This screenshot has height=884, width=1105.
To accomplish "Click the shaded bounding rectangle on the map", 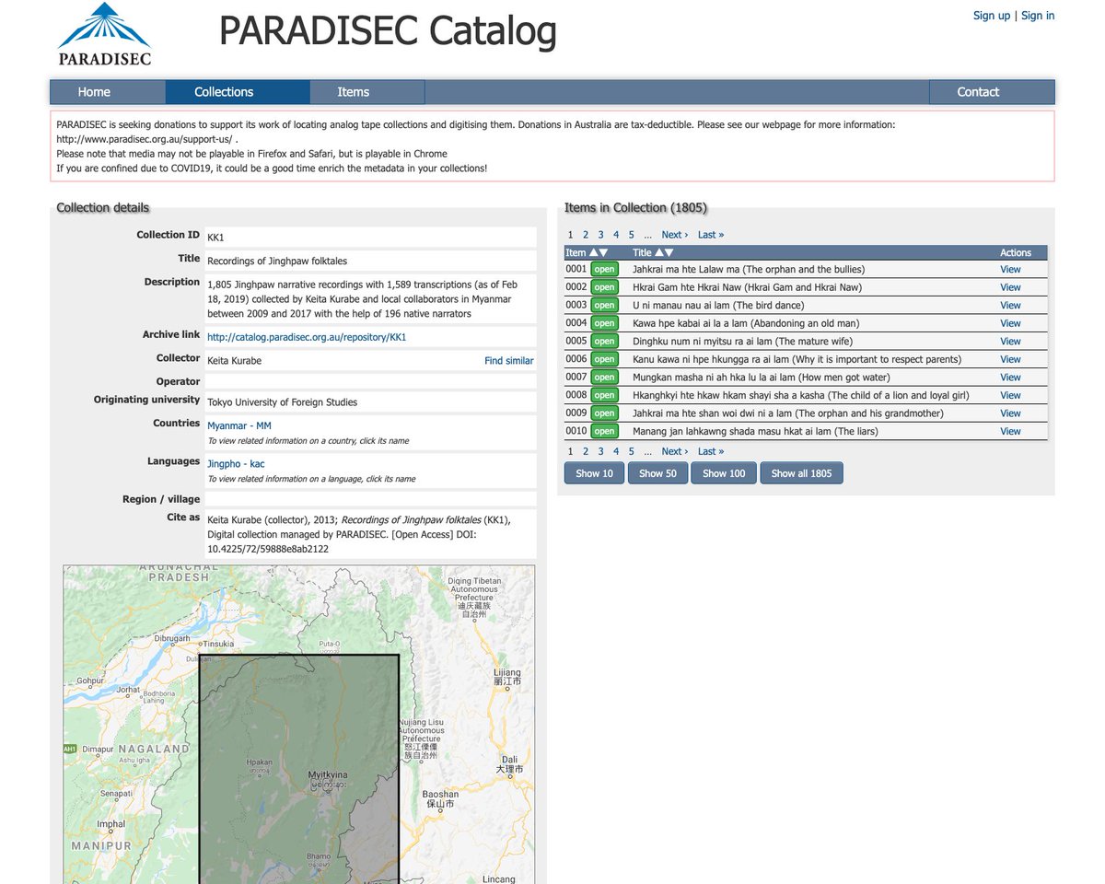I will pos(298,770).
